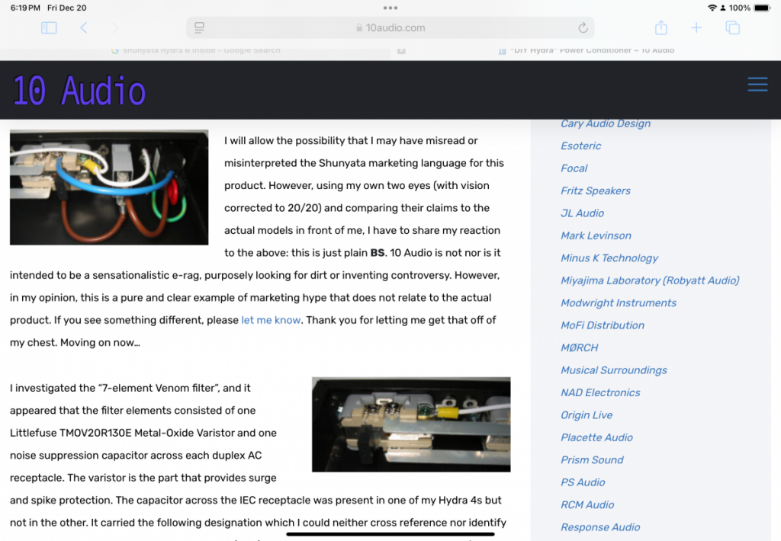Viewport: 781px width, 541px height.
Task: Open the MoFi Distribution link
Action: [603, 325]
